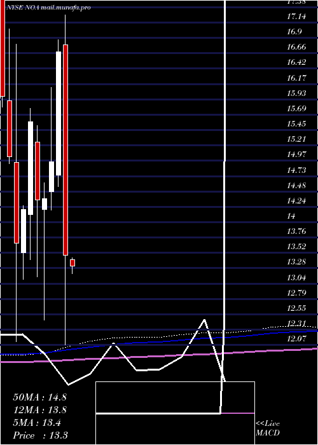This screenshot has height=445, width=318.
Task: Click the 13.28 price axis label
Action: [x=296, y=262]
